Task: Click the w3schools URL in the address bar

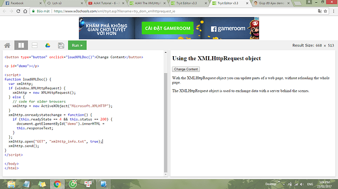Action: (x=115, y=11)
